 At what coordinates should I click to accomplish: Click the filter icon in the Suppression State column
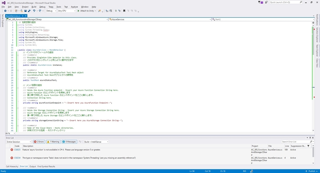coord(308,146)
